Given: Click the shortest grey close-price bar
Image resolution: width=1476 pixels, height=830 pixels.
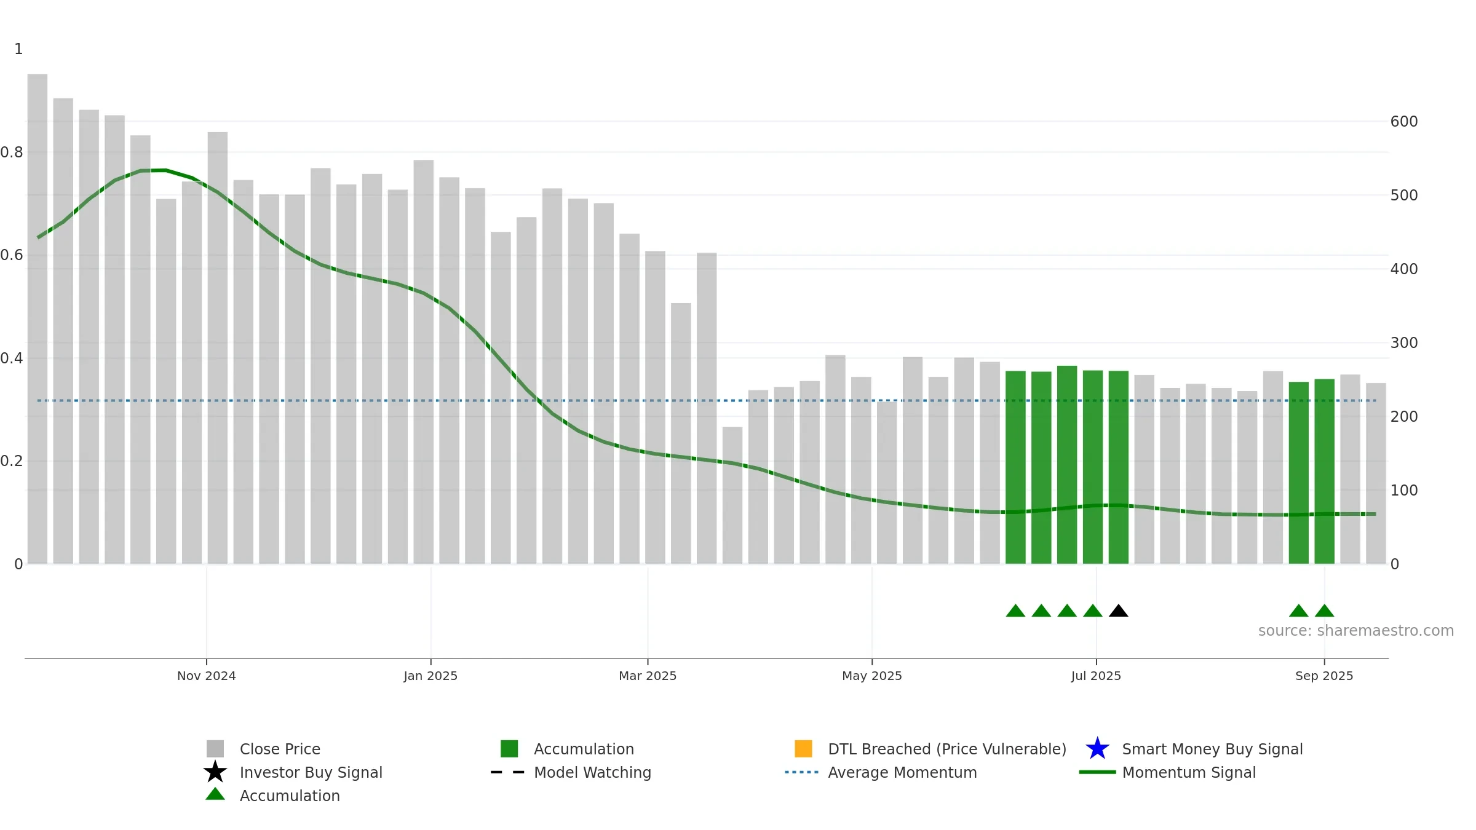Looking at the screenshot, I should [732, 495].
